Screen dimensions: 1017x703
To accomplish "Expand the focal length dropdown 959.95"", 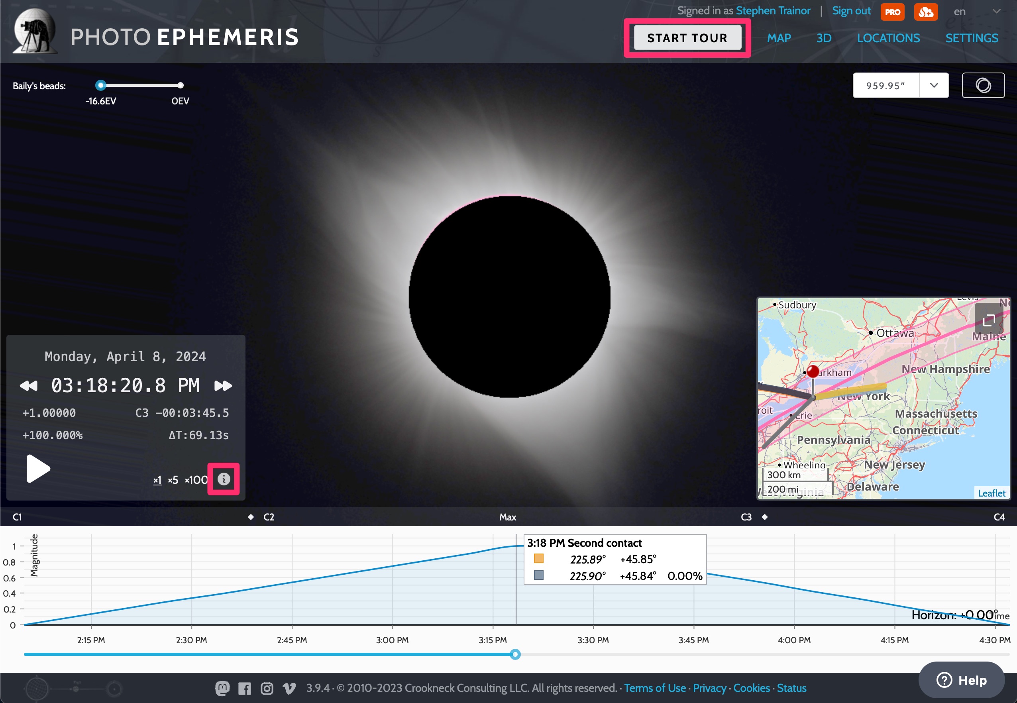I will (935, 84).
